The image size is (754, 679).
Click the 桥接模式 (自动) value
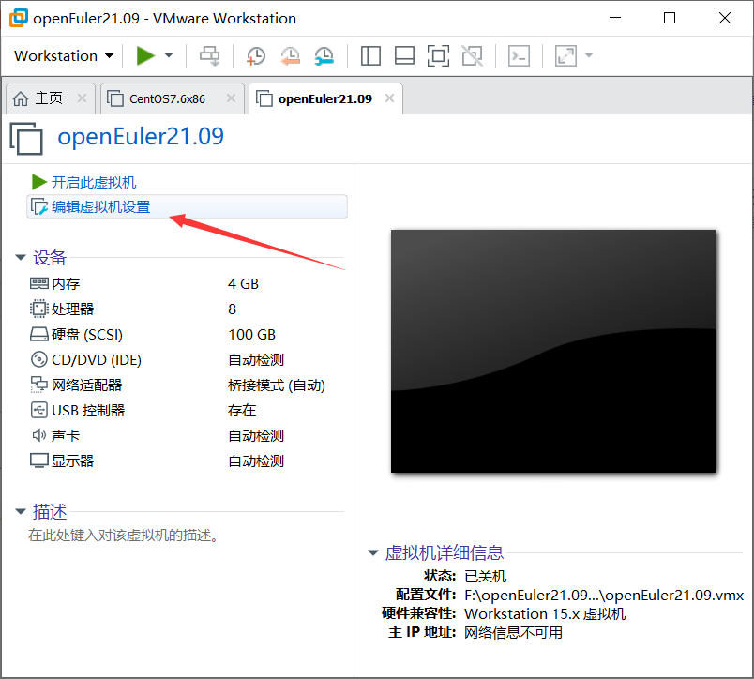[x=277, y=385]
